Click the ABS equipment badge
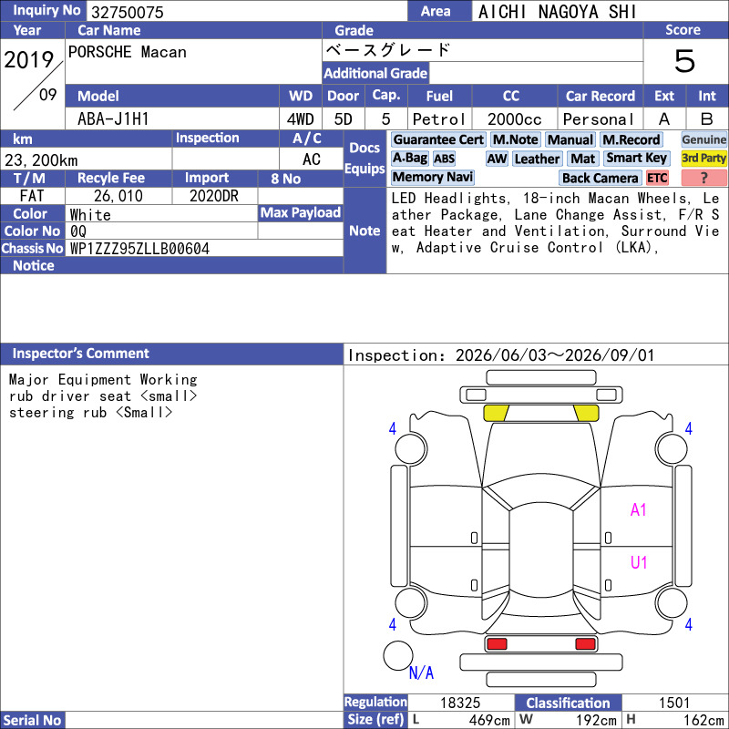Screen dimensions: 729x729 (445, 159)
